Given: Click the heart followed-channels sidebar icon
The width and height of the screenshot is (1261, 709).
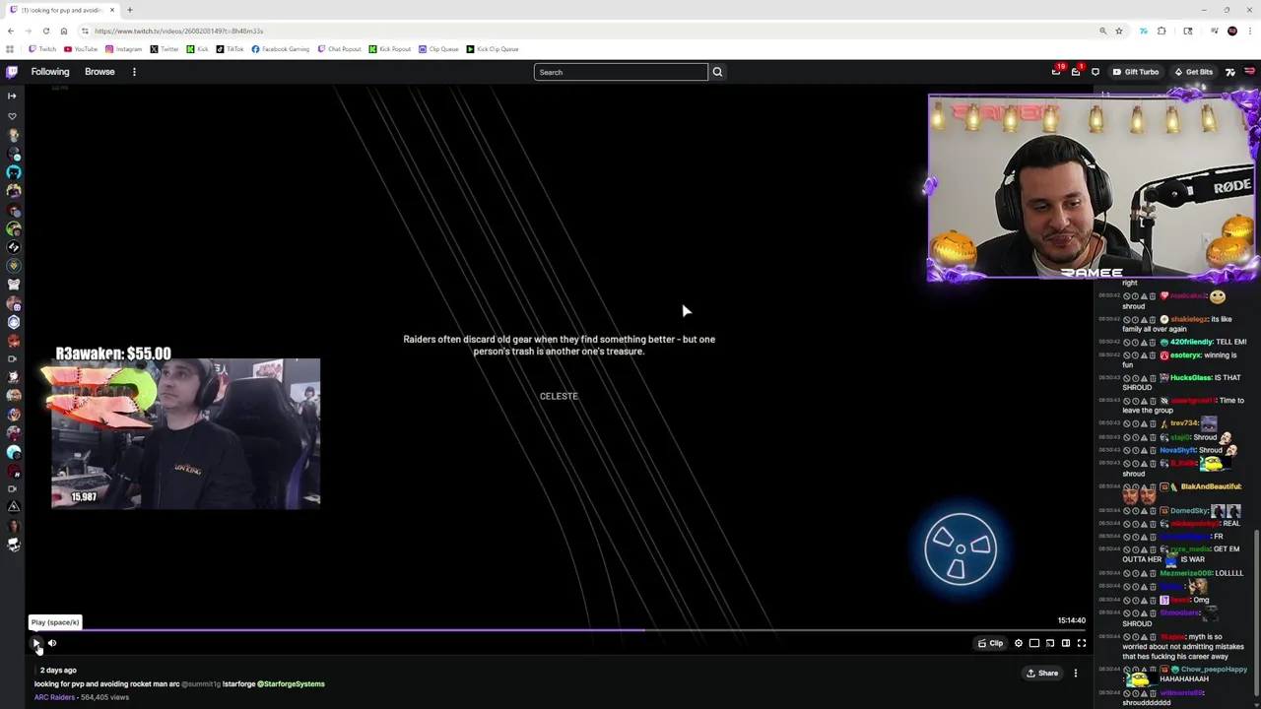Looking at the screenshot, I should [12, 116].
